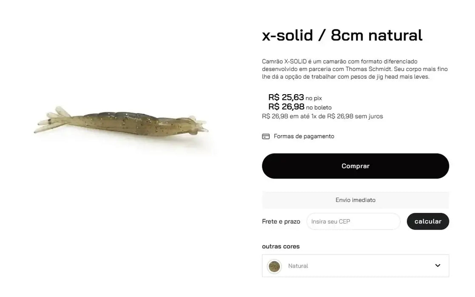Select the R$ 25,63 pix price
Screen dimensions: 475x297
pyautogui.click(x=286, y=98)
